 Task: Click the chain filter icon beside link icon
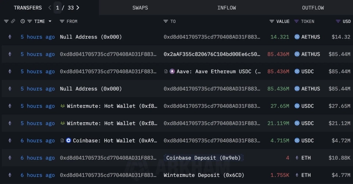point(6,21)
